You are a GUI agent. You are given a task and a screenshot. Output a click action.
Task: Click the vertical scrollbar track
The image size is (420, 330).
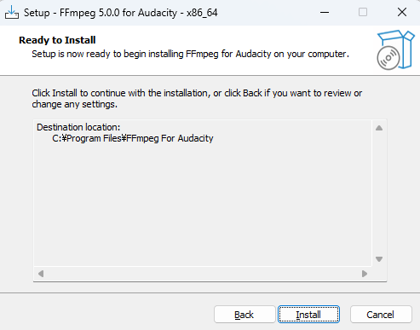click(x=379, y=194)
